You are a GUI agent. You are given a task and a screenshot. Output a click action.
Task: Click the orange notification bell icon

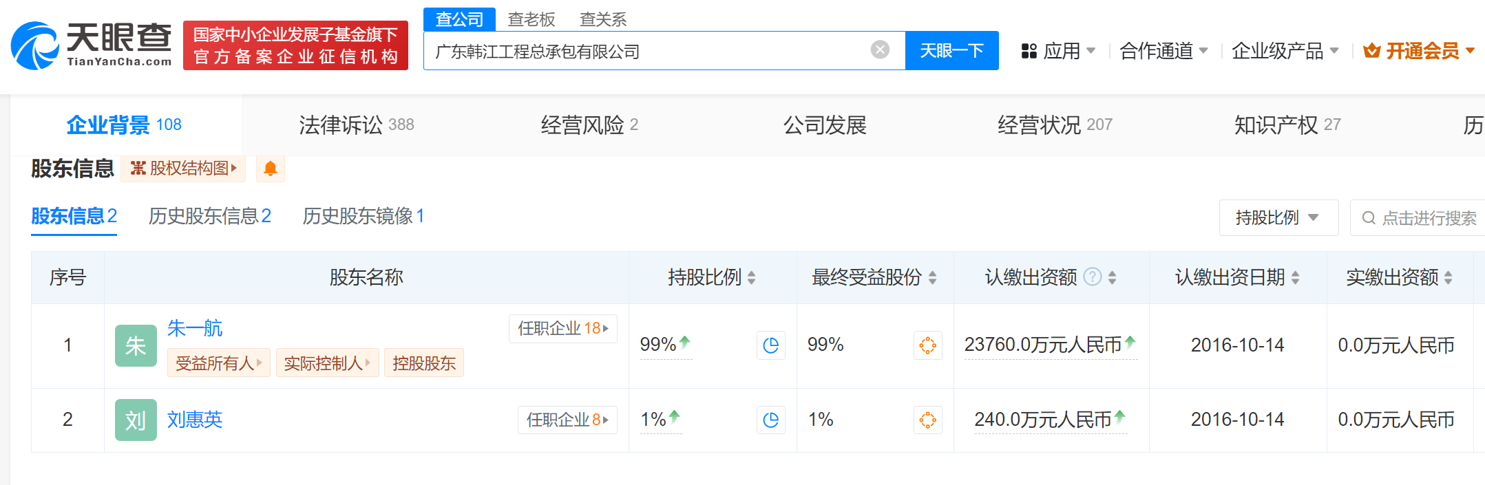(270, 169)
